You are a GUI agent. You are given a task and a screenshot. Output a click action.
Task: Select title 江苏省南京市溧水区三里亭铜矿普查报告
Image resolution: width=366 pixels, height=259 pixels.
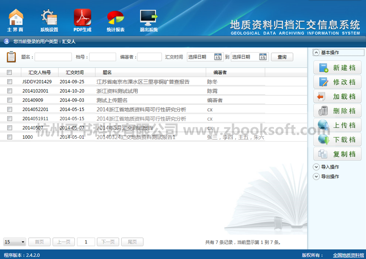point(143,82)
